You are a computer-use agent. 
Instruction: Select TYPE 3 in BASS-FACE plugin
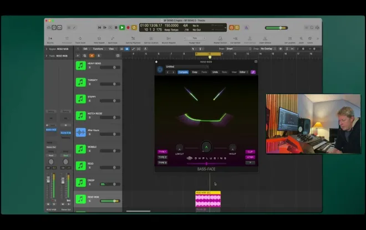click(162, 162)
